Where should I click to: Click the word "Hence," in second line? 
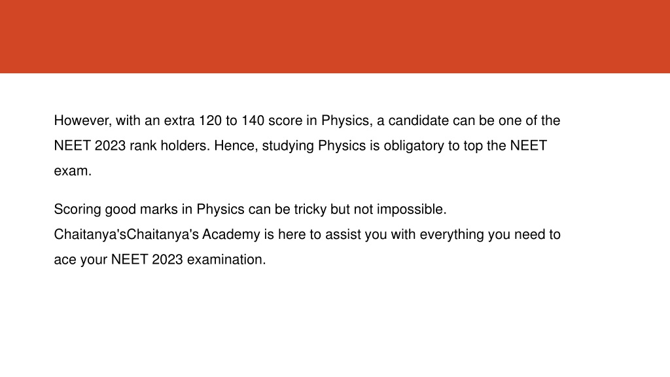coord(236,146)
